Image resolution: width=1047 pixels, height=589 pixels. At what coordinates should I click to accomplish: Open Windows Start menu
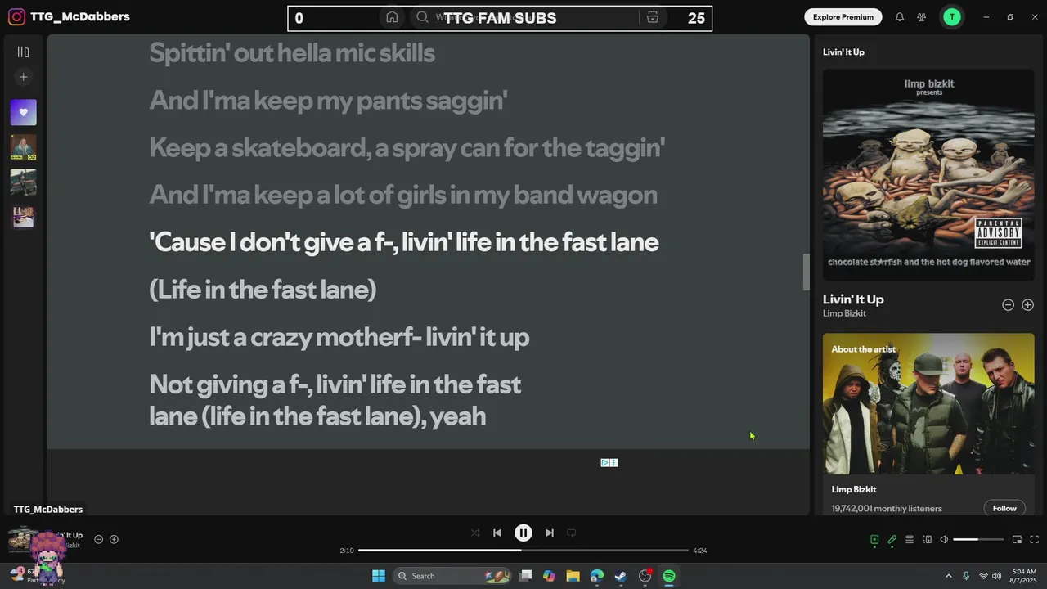[x=379, y=576]
